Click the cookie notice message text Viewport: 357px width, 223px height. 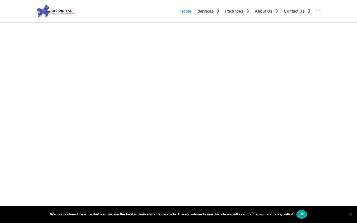(172, 214)
